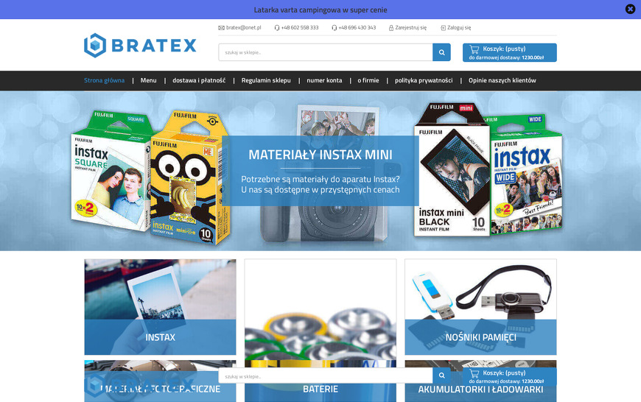Screen dimensions: 641x402
Task: Open polityka prywatności page
Action: click(424, 80)
